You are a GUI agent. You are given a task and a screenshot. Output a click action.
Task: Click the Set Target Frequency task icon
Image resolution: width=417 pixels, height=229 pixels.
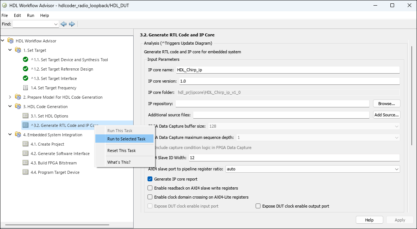pos(26,88)
